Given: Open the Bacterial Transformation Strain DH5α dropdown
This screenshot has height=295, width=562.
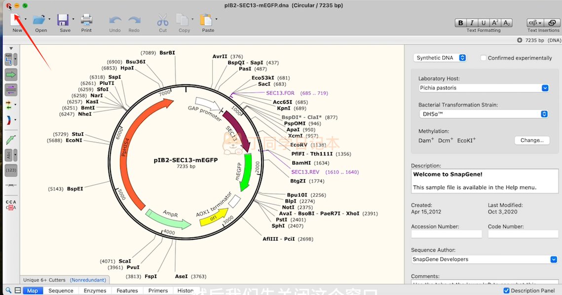Looking at the screenshot, I should [x=483, y=114].
